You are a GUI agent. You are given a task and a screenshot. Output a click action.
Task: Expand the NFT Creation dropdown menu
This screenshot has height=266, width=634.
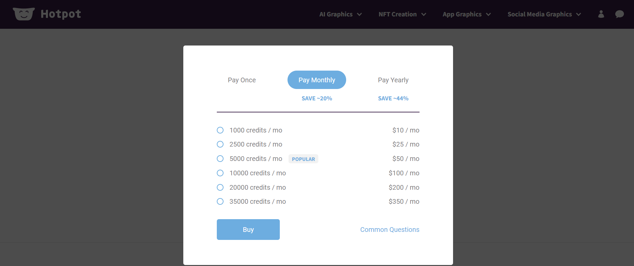click(402, 14)
